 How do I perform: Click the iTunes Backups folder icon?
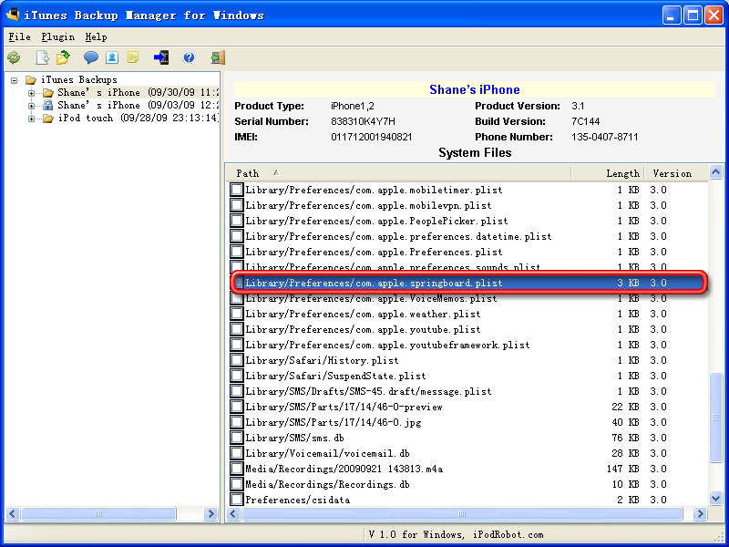click(x=31, y=80)
